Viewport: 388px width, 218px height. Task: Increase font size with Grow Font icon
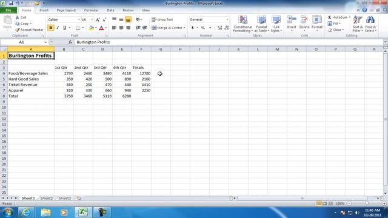[x=98, y=19]
